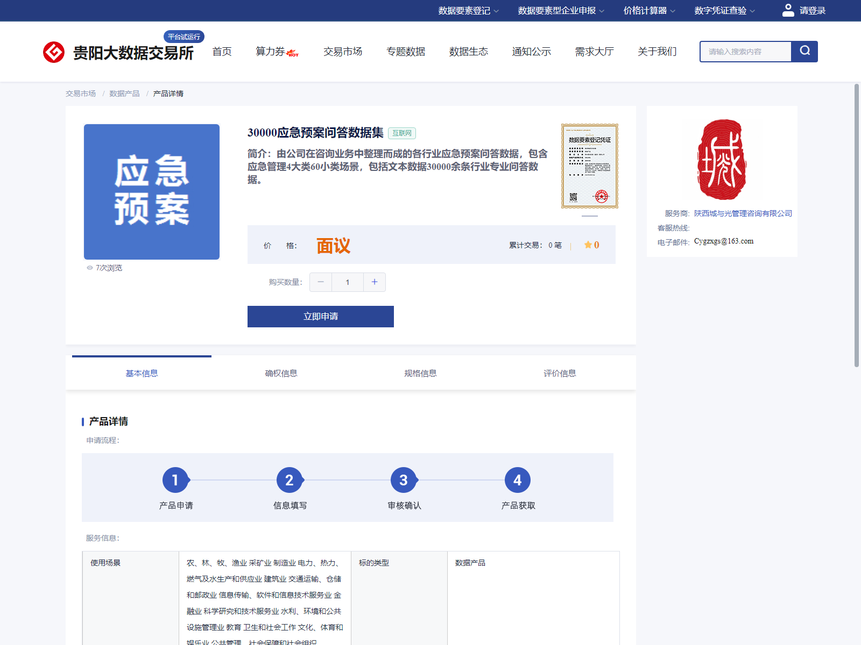
Task: Click the 平台试运行 badge
Action: click(184, 37)
